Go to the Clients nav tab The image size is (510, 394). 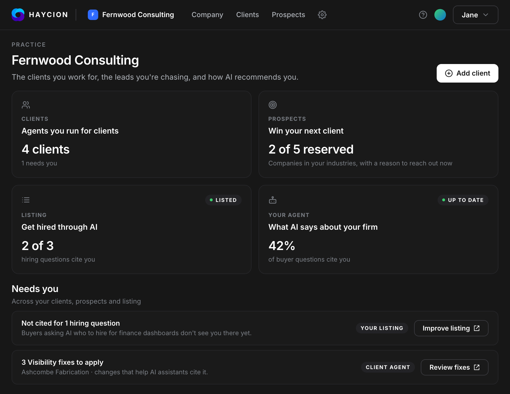point(247,15)
